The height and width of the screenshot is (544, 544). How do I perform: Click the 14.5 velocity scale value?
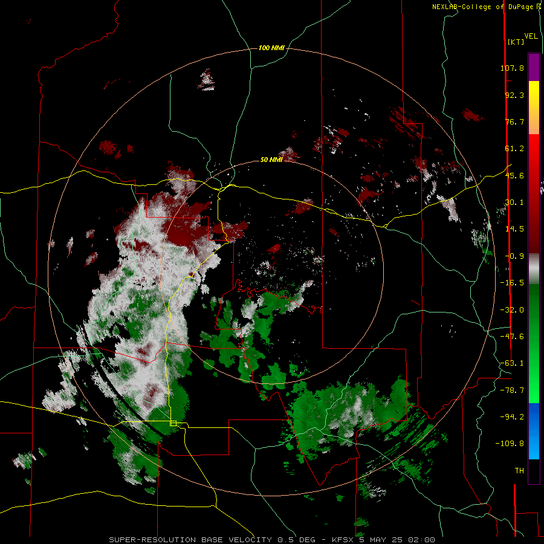pyautogui.click(x=514, y=229)
